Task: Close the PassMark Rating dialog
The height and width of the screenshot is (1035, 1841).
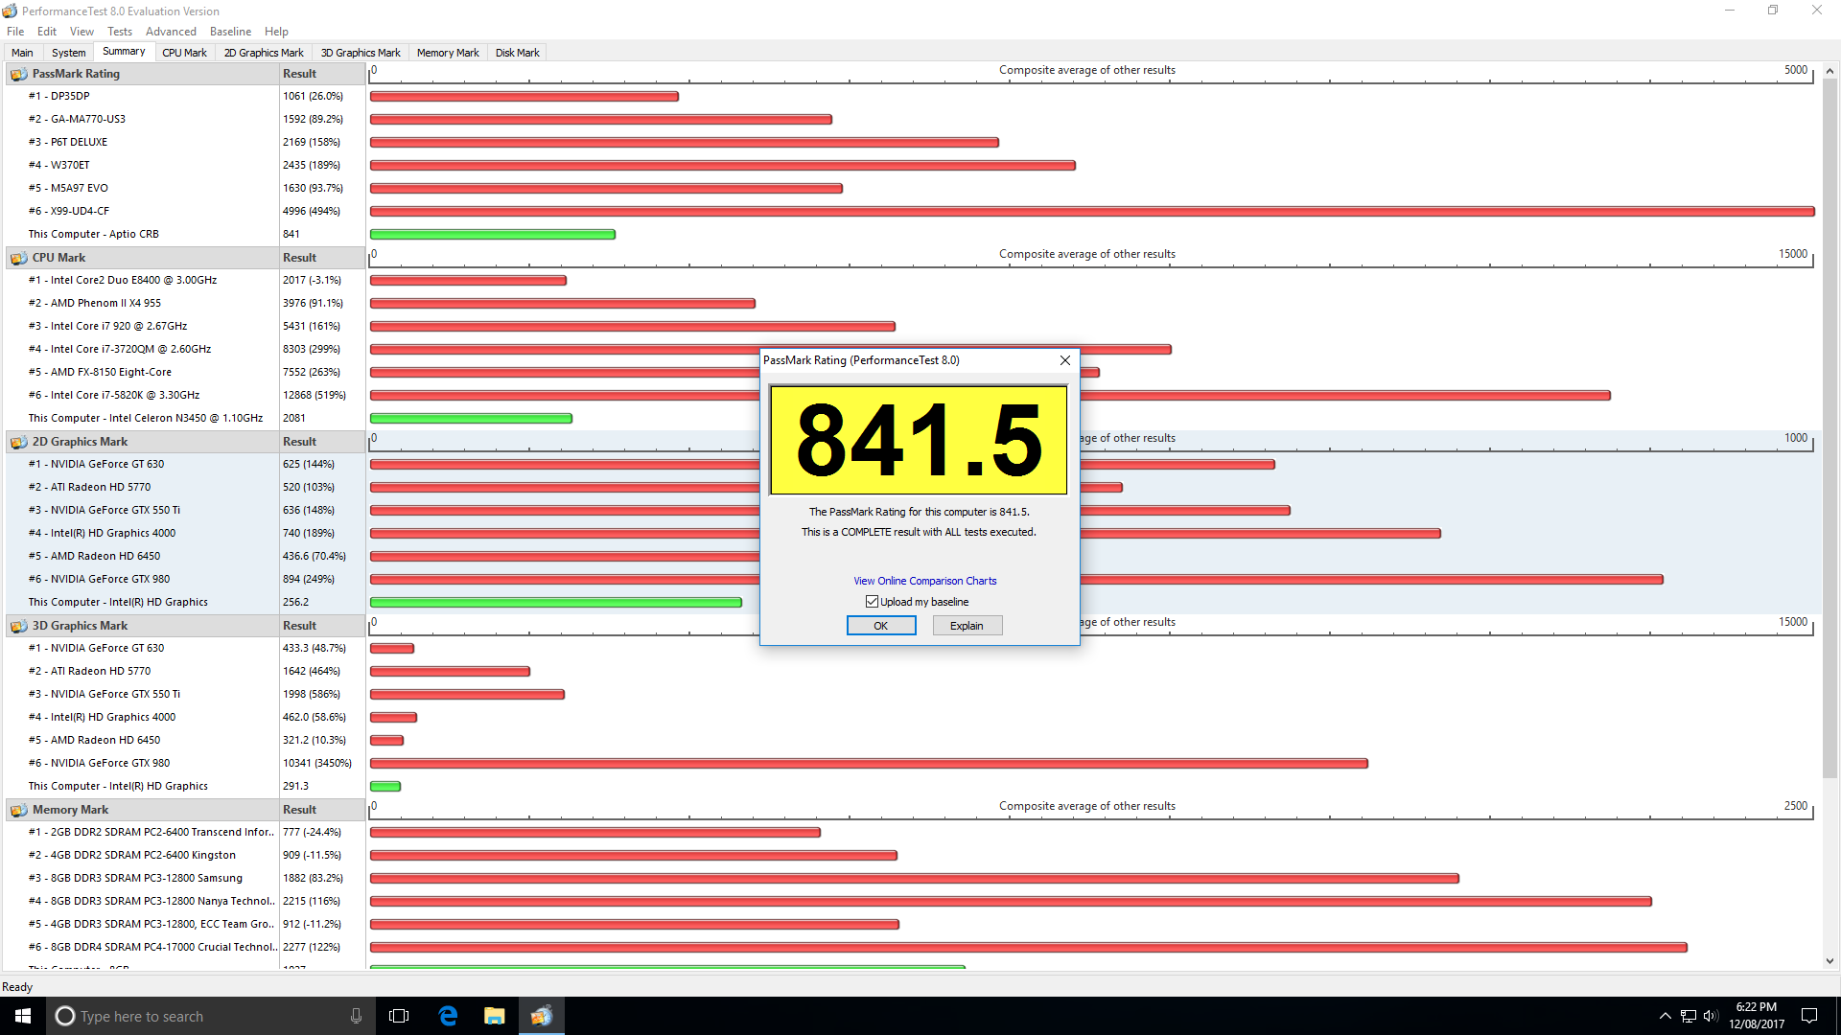Action: [1064, 360]
